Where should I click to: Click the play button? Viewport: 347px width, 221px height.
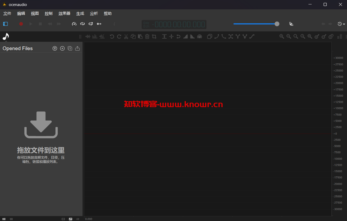pos(31,24)
